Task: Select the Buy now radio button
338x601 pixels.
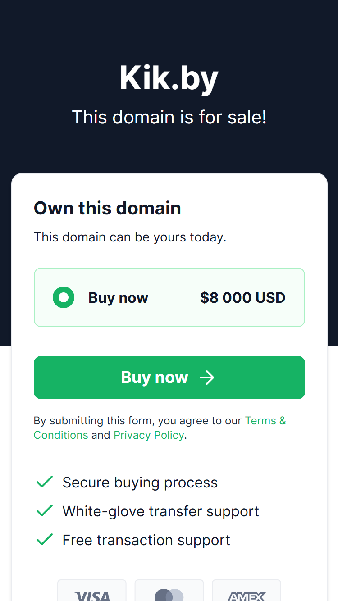Action: click(x=64, y=297)
